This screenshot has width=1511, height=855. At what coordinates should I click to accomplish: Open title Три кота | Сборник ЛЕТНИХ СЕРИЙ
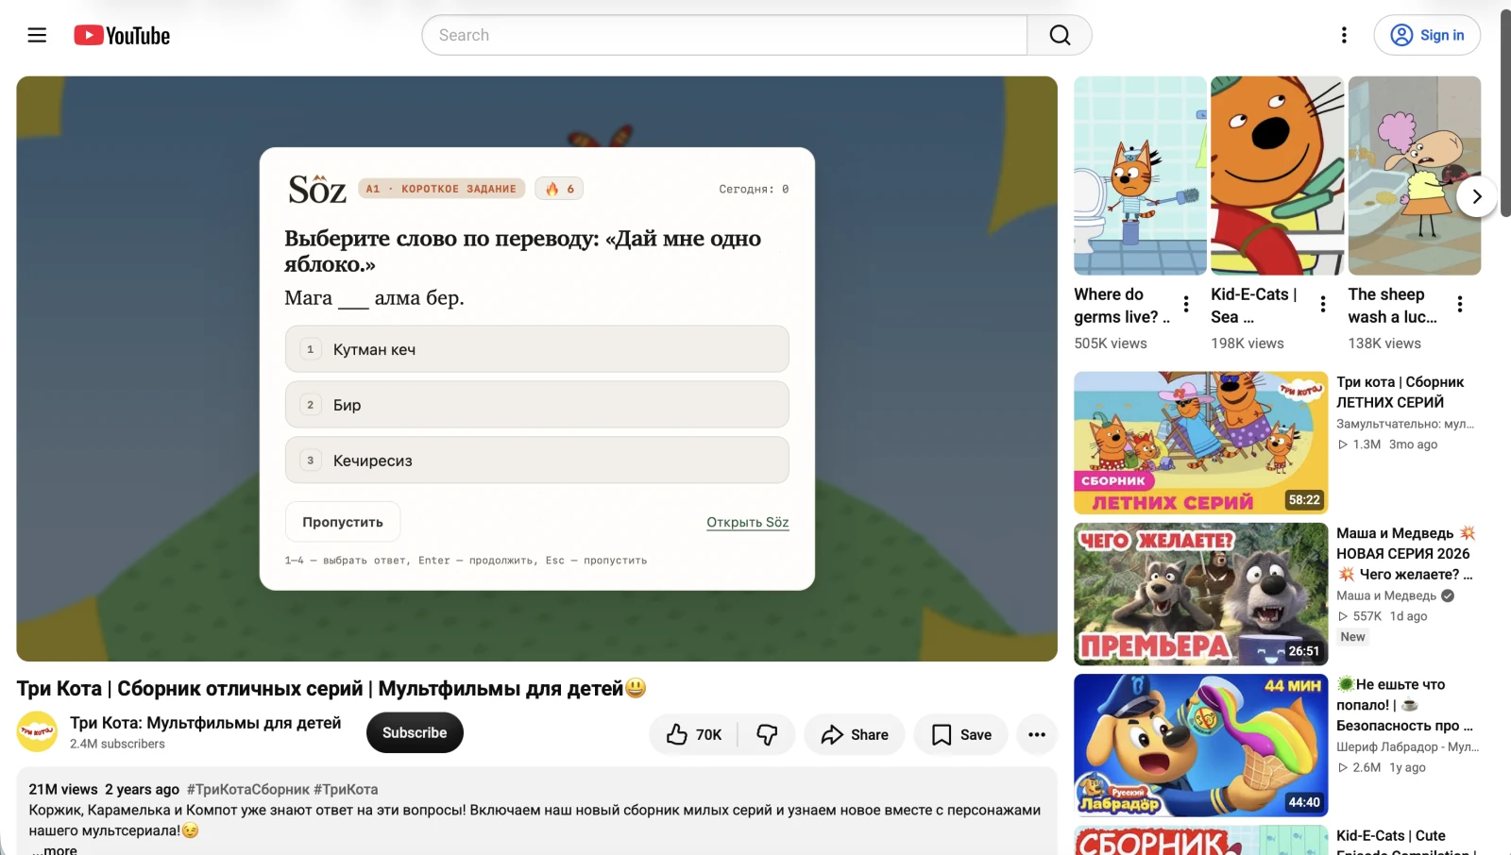coord(1400,392)
